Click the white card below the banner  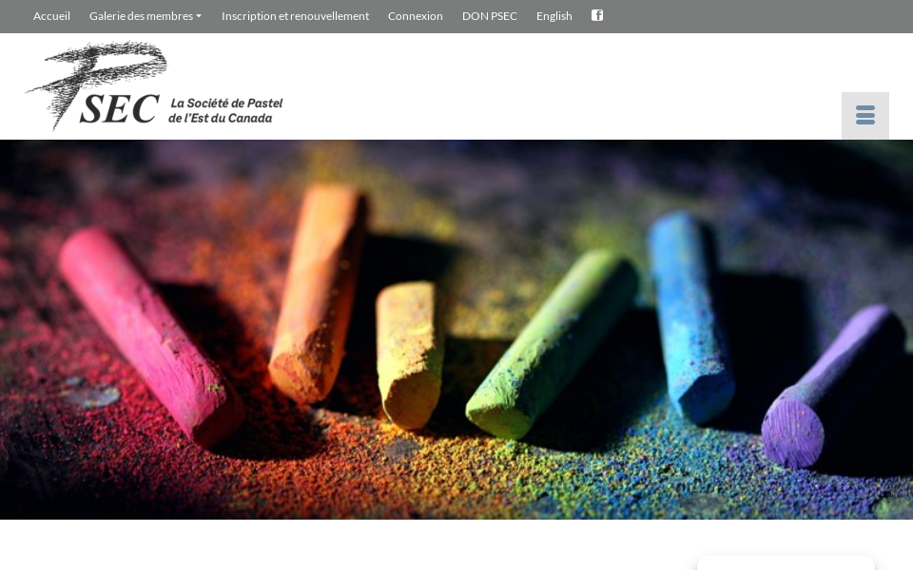click(x=785, y=563)
